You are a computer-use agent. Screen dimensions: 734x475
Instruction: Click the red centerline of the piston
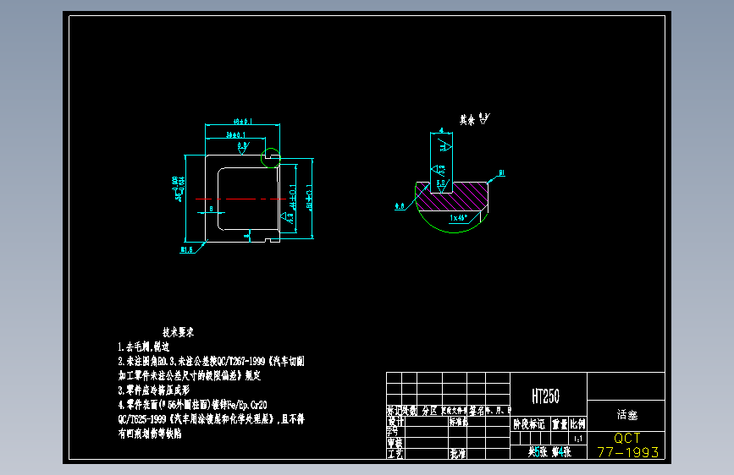click(241, 199)
